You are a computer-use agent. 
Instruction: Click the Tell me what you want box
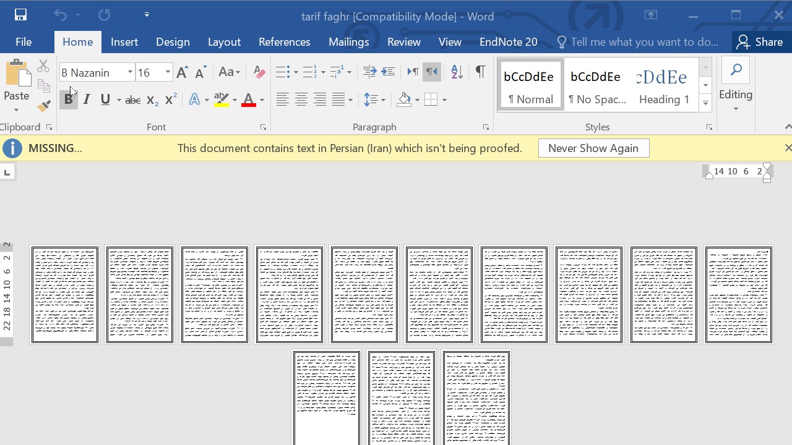[x=637, y=42]
